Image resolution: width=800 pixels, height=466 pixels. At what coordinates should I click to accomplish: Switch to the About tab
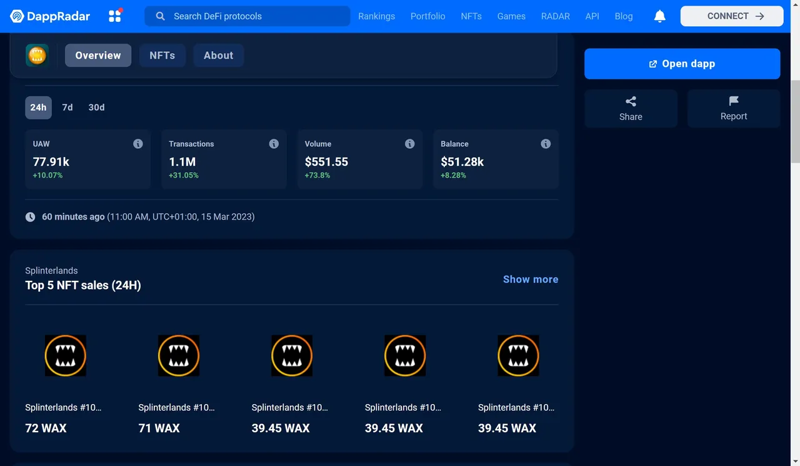[x=219, y=55]
